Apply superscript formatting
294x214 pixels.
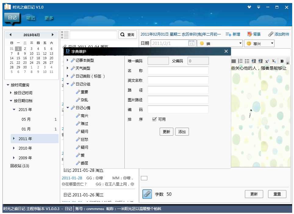click(x=267, y=61)
